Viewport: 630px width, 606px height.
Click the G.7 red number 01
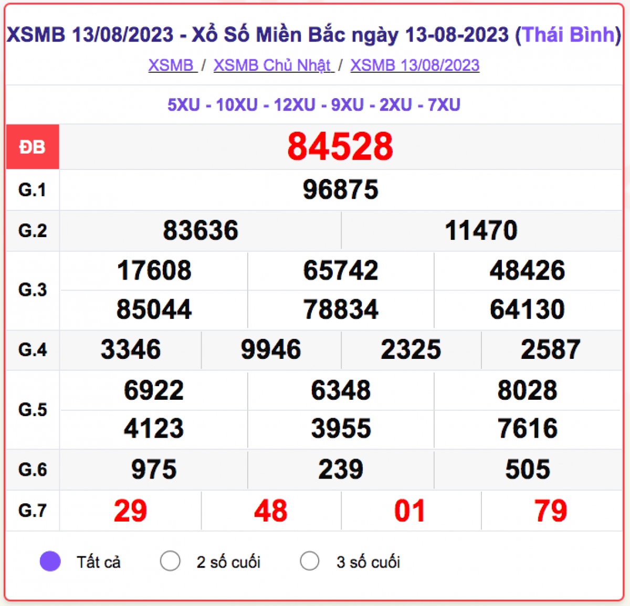click(x=410, y=511)
